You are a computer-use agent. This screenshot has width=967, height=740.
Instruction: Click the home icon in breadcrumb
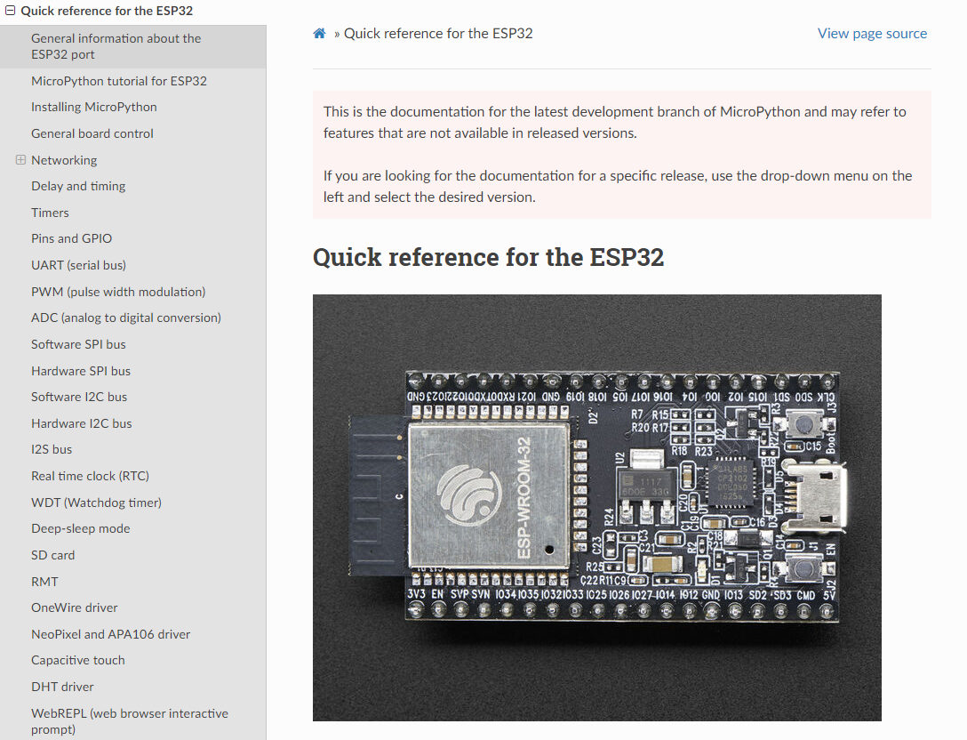pos(319,33)
